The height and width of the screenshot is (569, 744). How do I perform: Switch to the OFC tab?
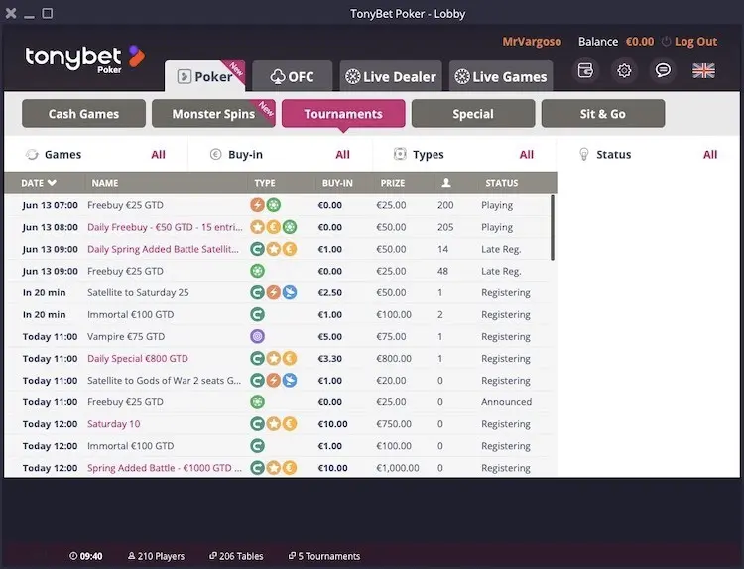point(293,76)
